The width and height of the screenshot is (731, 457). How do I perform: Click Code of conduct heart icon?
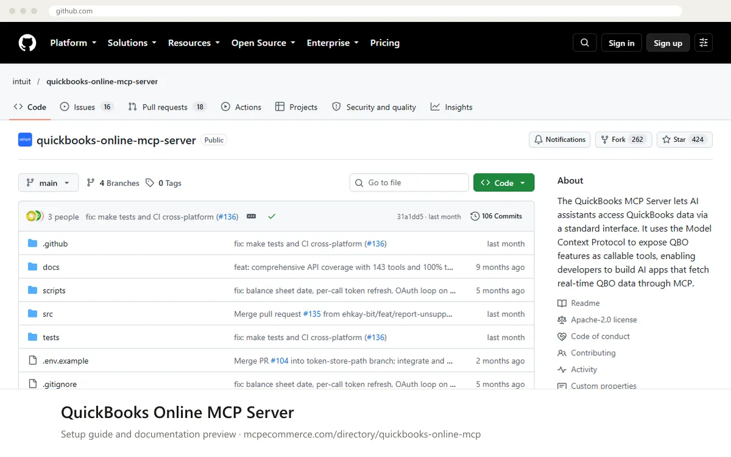pos(562,336)
